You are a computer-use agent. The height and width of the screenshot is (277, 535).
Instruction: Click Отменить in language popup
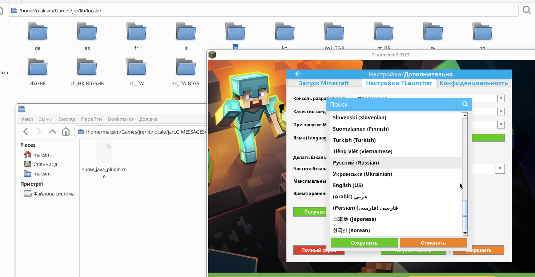point(433,243)
